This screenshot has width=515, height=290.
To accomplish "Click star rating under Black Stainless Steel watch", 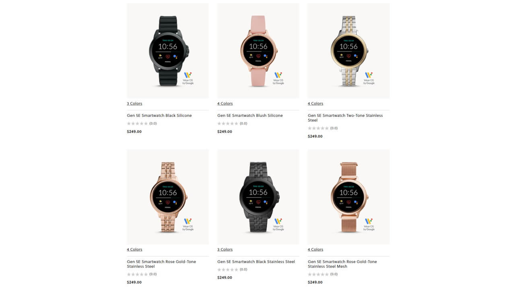I will pyautogui.click(x=228, y=270).
